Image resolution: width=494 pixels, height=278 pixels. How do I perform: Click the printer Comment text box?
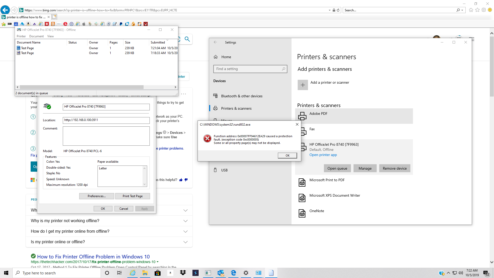(106, 136)
